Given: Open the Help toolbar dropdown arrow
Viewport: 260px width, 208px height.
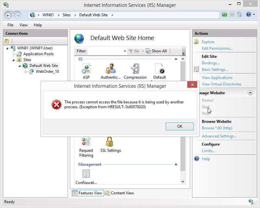Looking at the screenshot, I should (254, 15).
